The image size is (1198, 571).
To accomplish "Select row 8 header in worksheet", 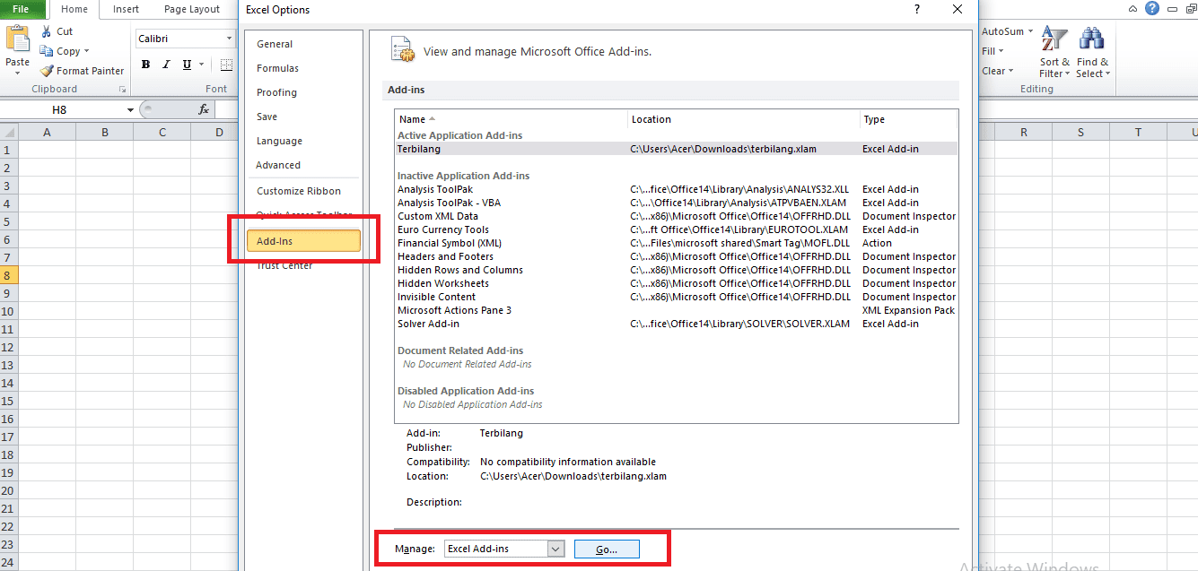I will coord(8,275).
